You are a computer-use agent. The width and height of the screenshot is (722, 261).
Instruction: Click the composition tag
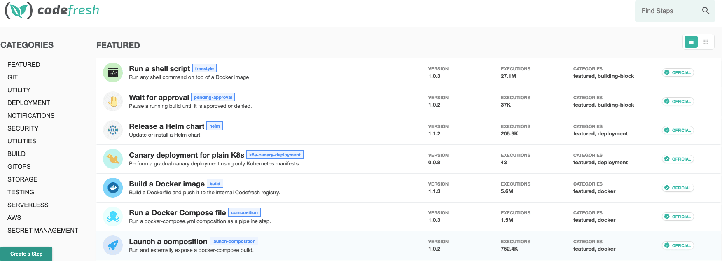[244, 212]
